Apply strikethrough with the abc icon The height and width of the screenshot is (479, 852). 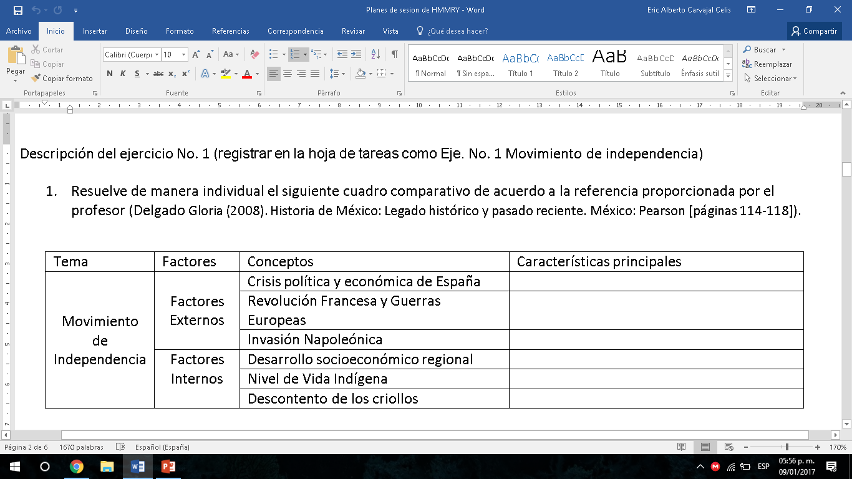(158, 74)
